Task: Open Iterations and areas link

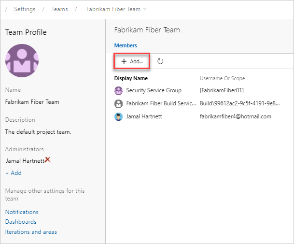Action: tap(31, 232)
